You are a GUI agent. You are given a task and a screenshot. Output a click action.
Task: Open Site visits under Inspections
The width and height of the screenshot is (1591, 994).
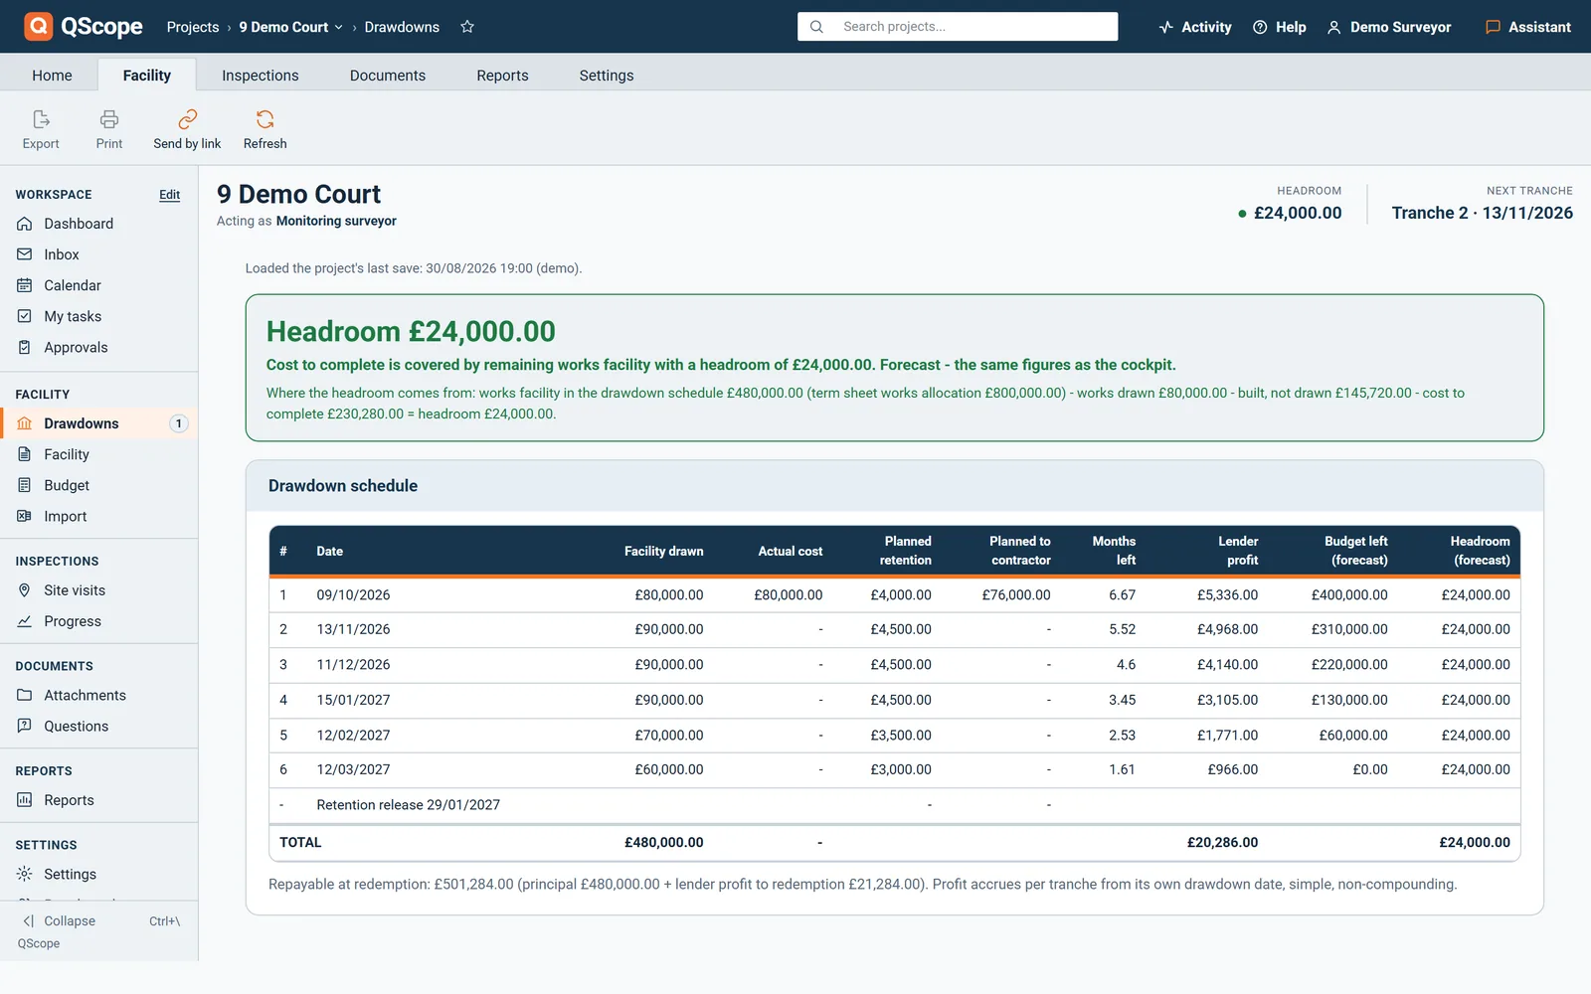pos(98,590)
